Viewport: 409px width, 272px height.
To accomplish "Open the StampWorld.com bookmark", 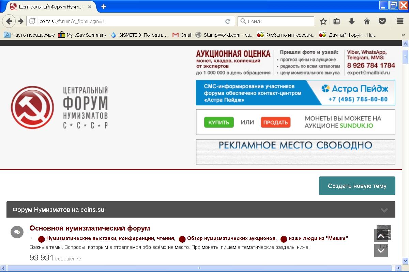I will [224, 35].
